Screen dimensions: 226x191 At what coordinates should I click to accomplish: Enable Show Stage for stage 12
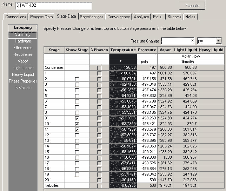pyautogui.click(x=77, y=135)
